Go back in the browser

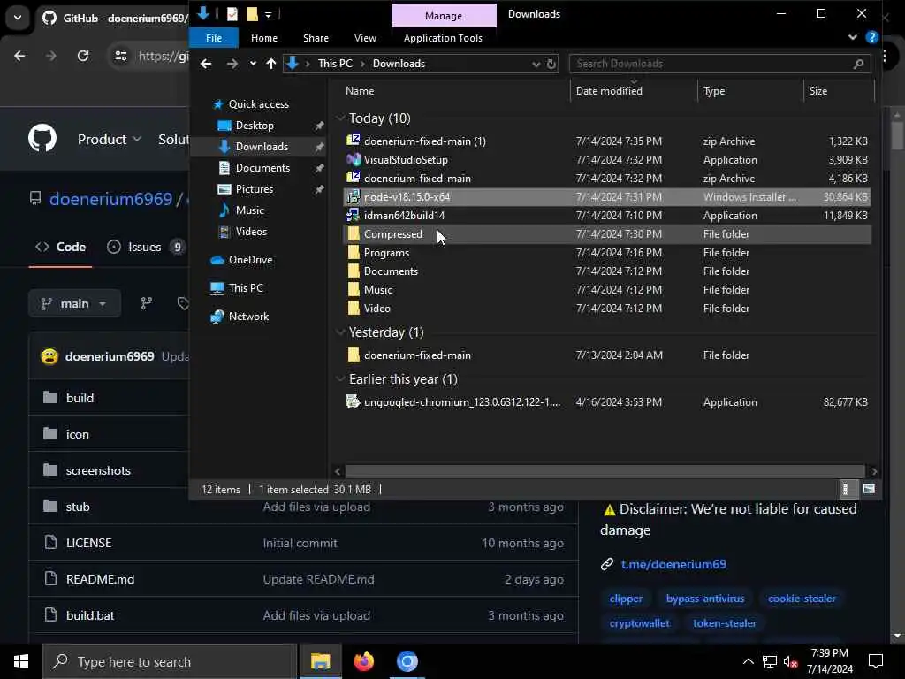coord(19,56)
